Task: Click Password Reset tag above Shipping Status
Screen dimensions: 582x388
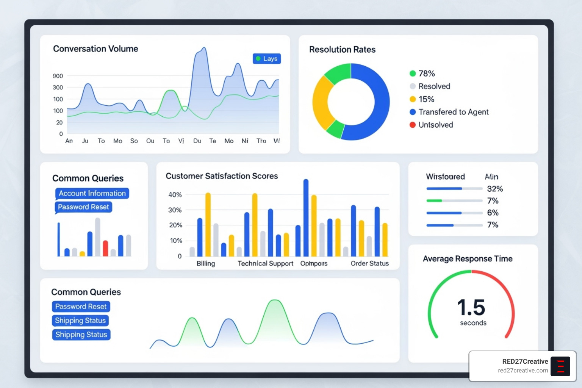Action: (81, 307)
